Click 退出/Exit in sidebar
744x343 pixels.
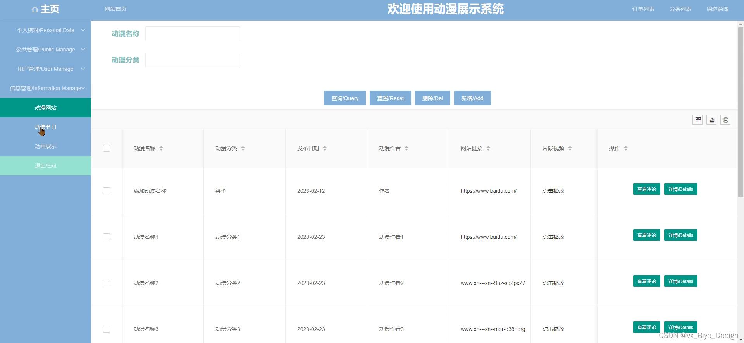[45, 166]
